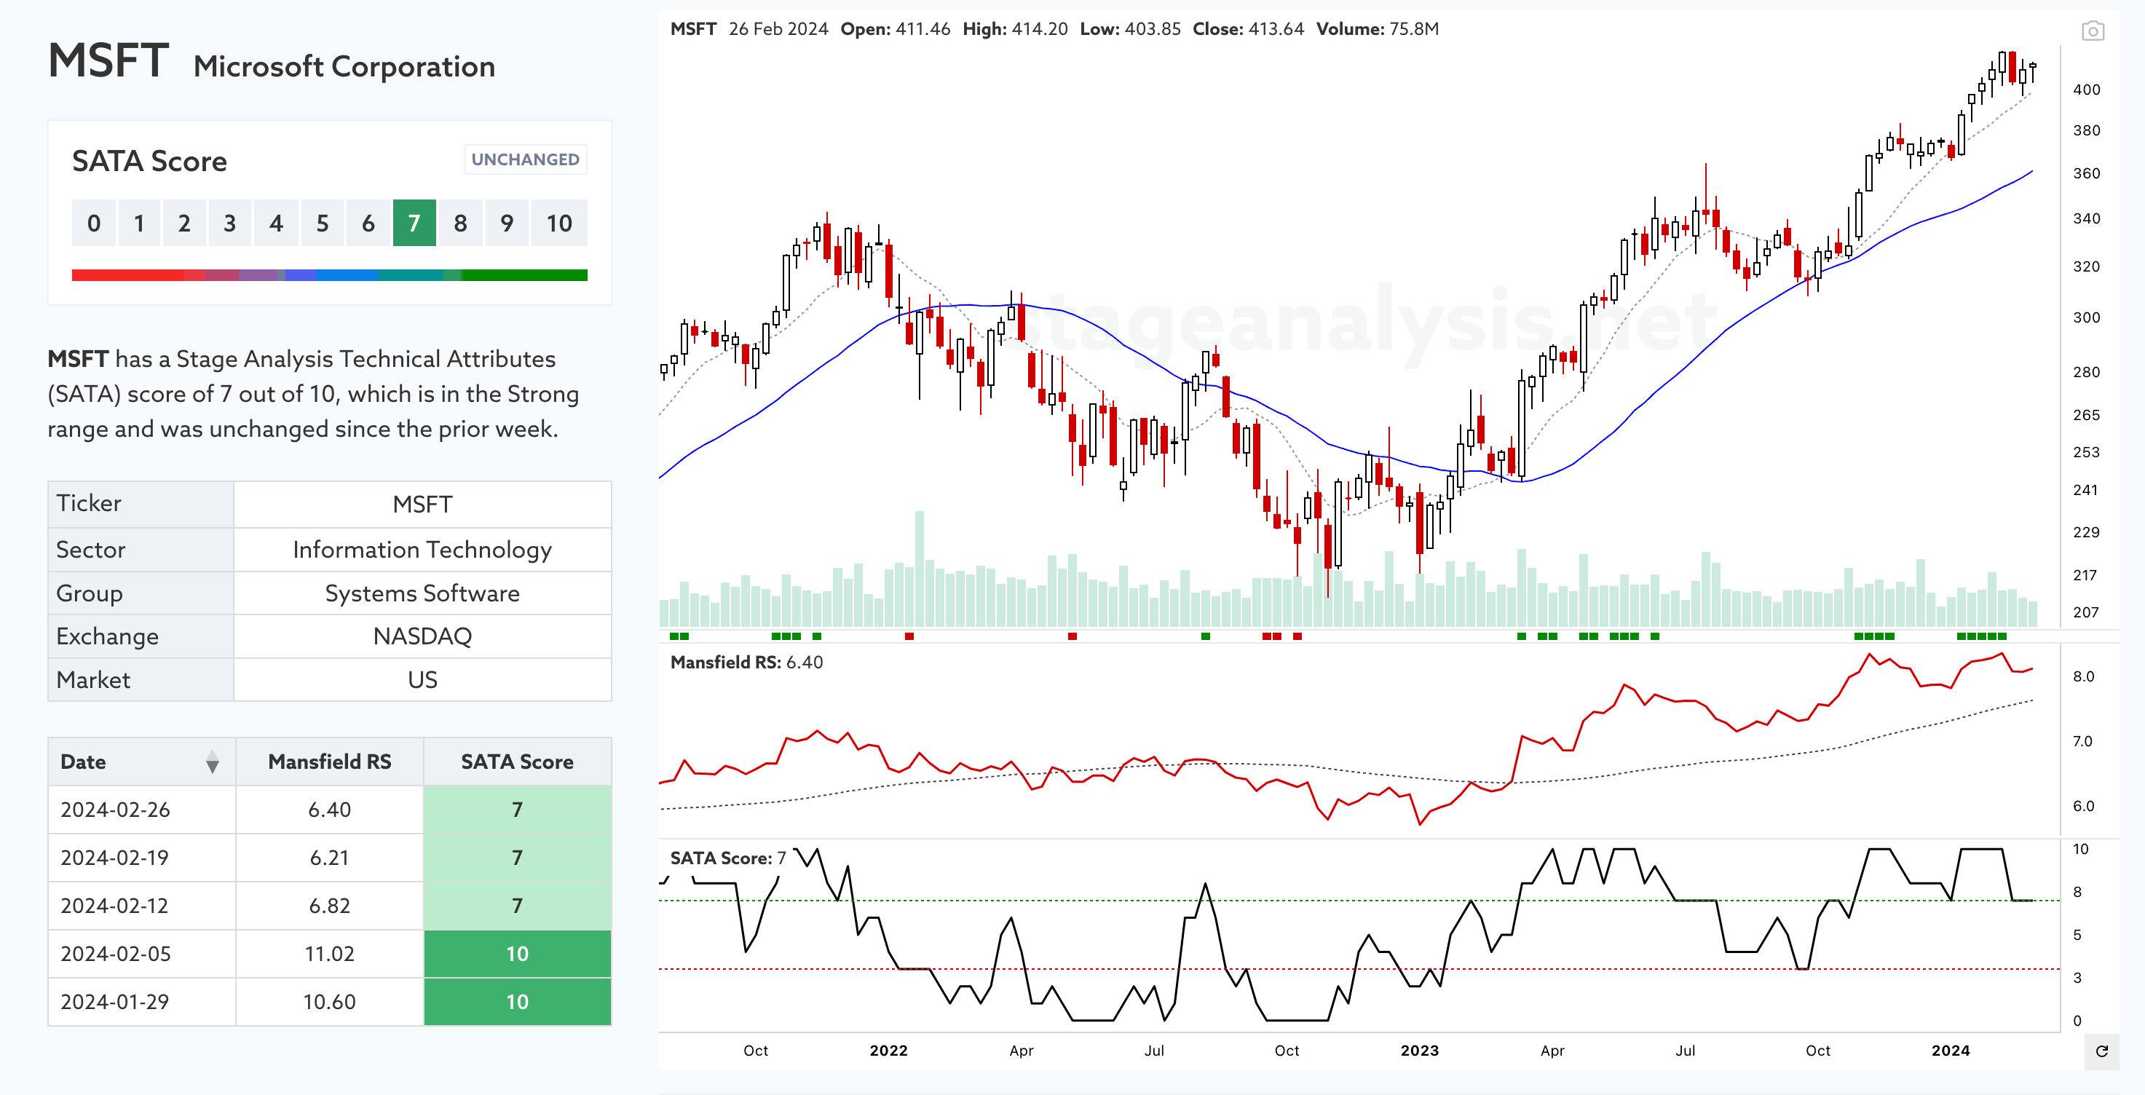Click the Mansfield RS column header

[x=330, y=762]
